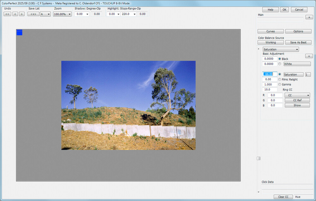Open the Zoom 100.00% dropdown

point(62,14)
